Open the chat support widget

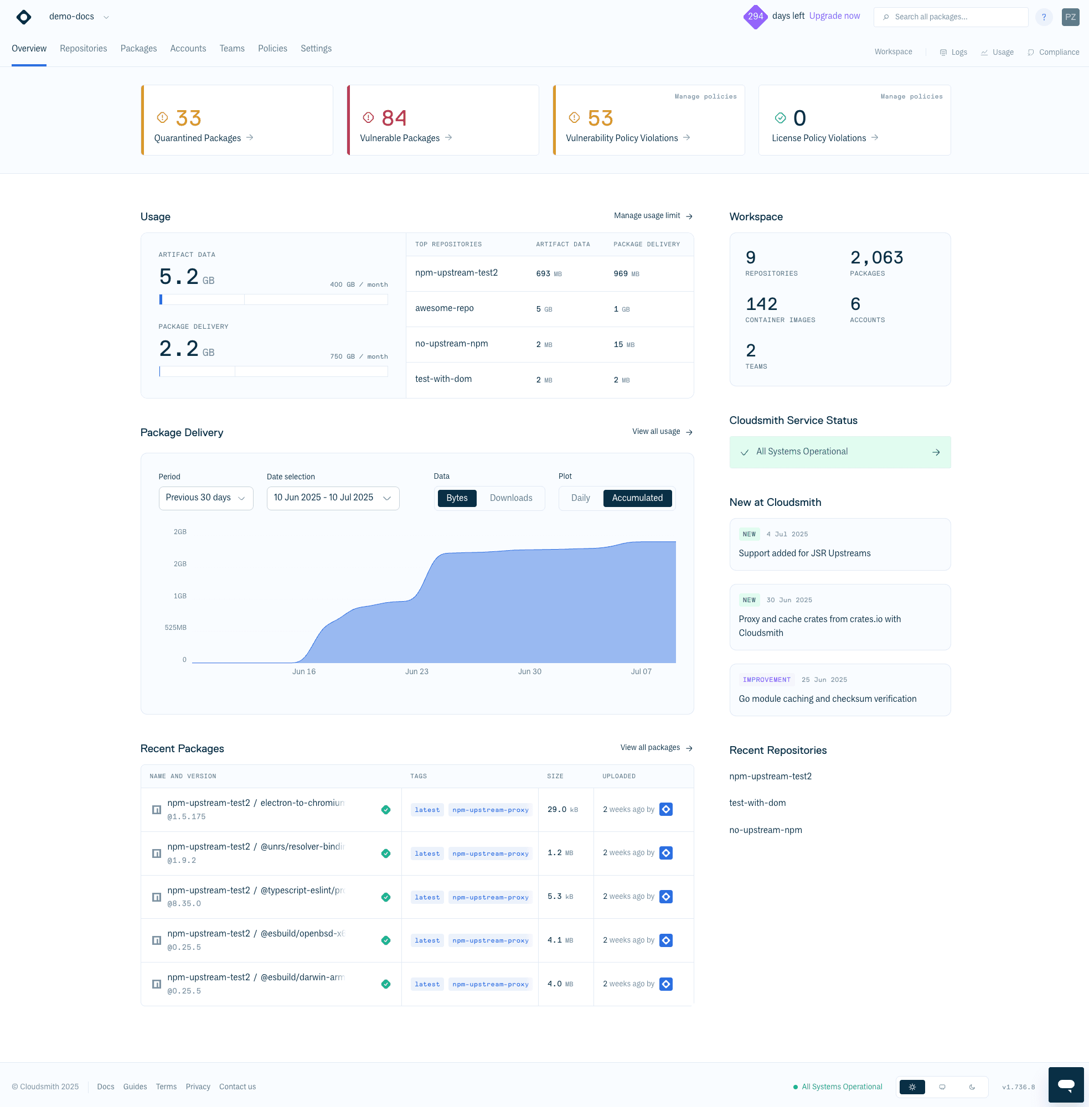click(x=1066, y=1084)
